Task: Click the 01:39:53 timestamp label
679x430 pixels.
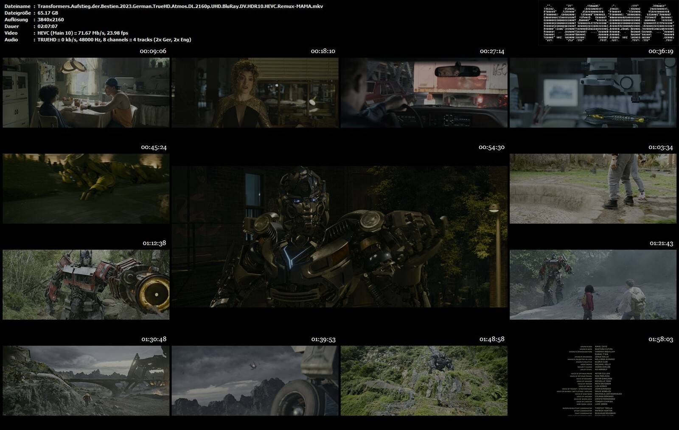Action: [x=323, y=339]
